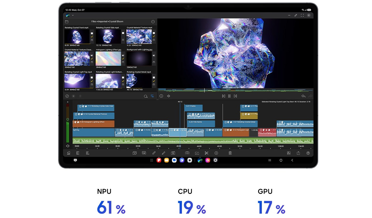The image size is (372, 218).
Task: Click the circled plus add icon
Action: click(x=216, y=153)
